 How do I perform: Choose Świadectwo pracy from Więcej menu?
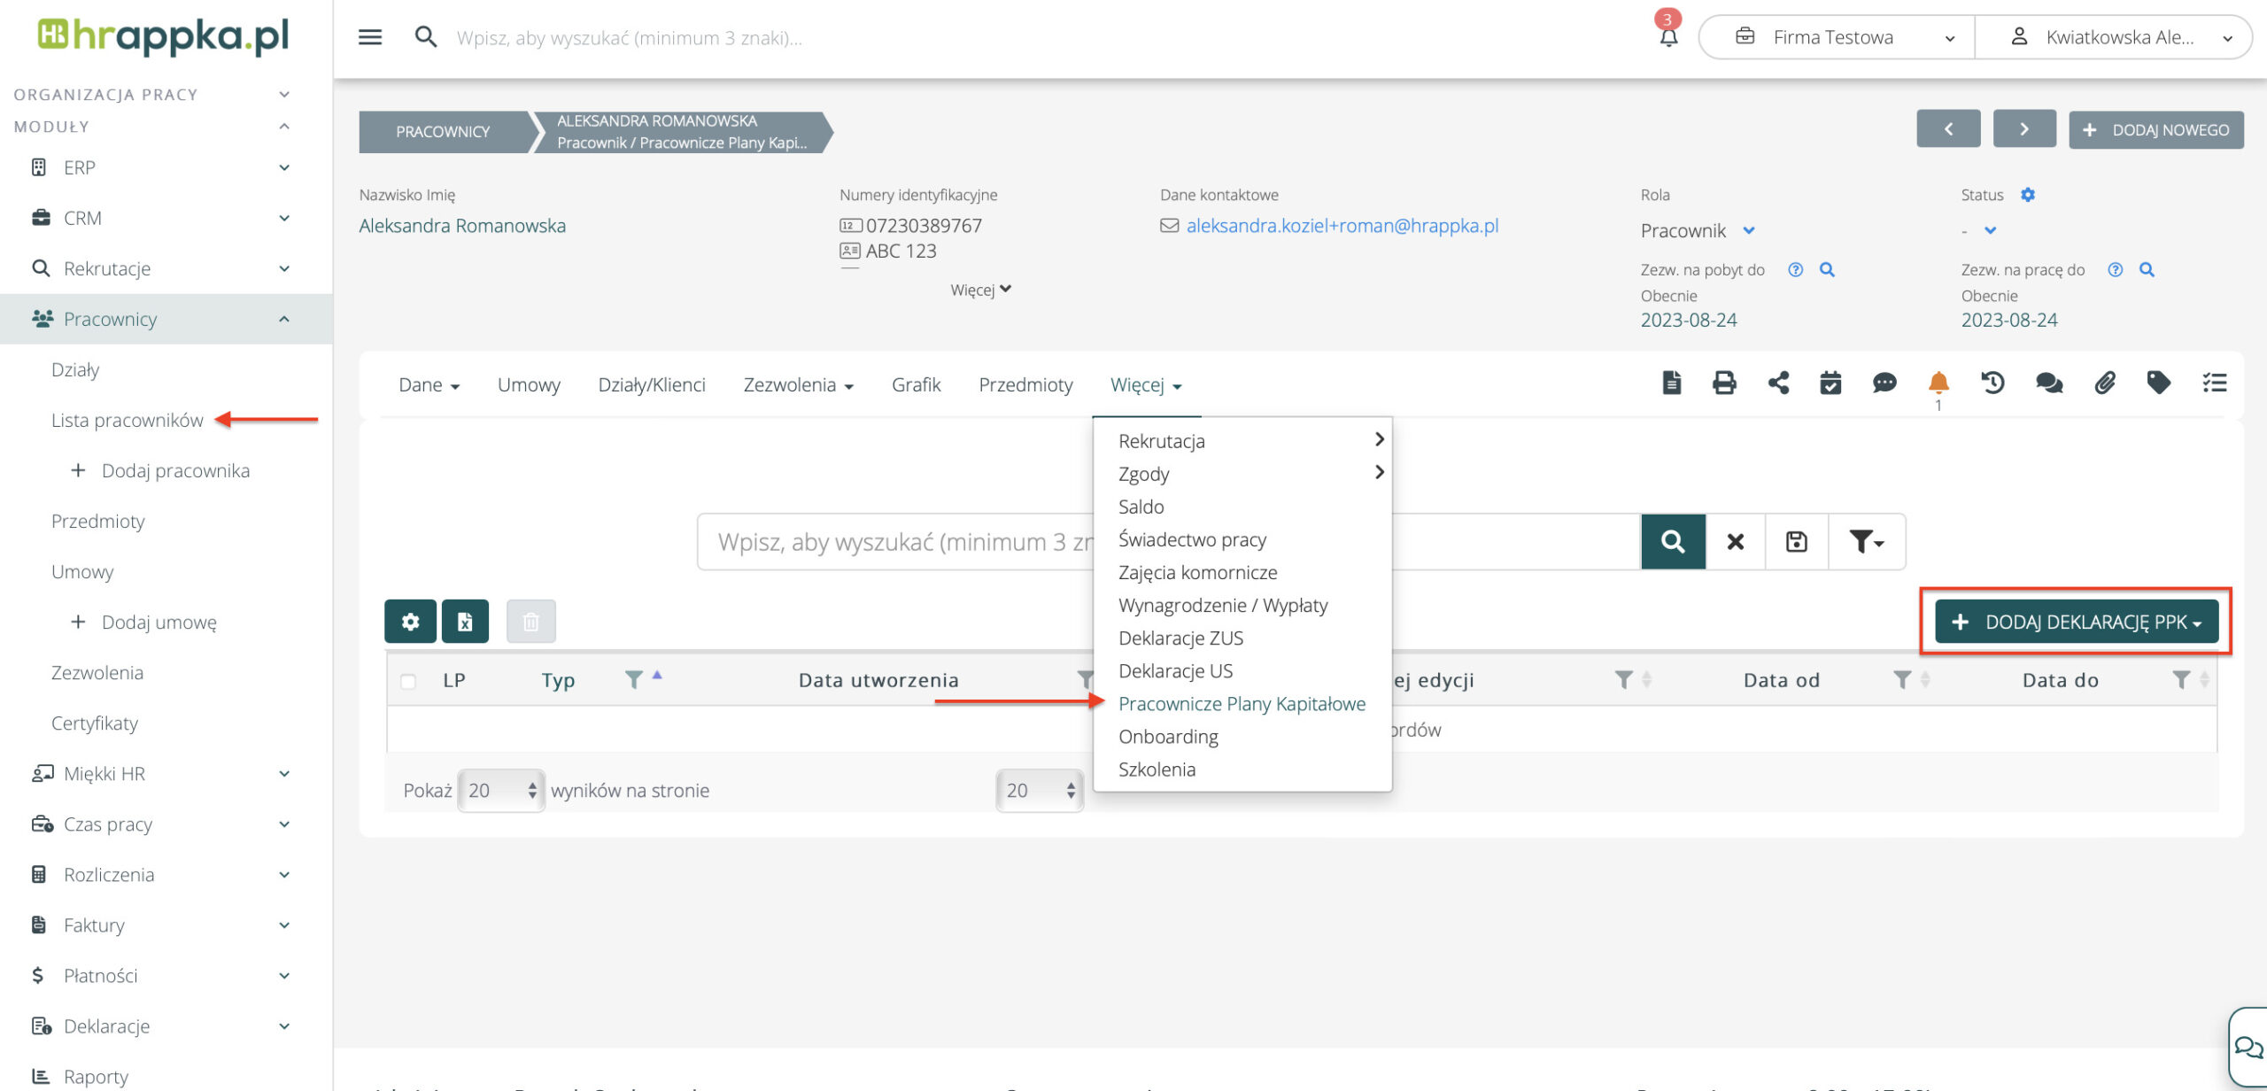coord(1192,539)
